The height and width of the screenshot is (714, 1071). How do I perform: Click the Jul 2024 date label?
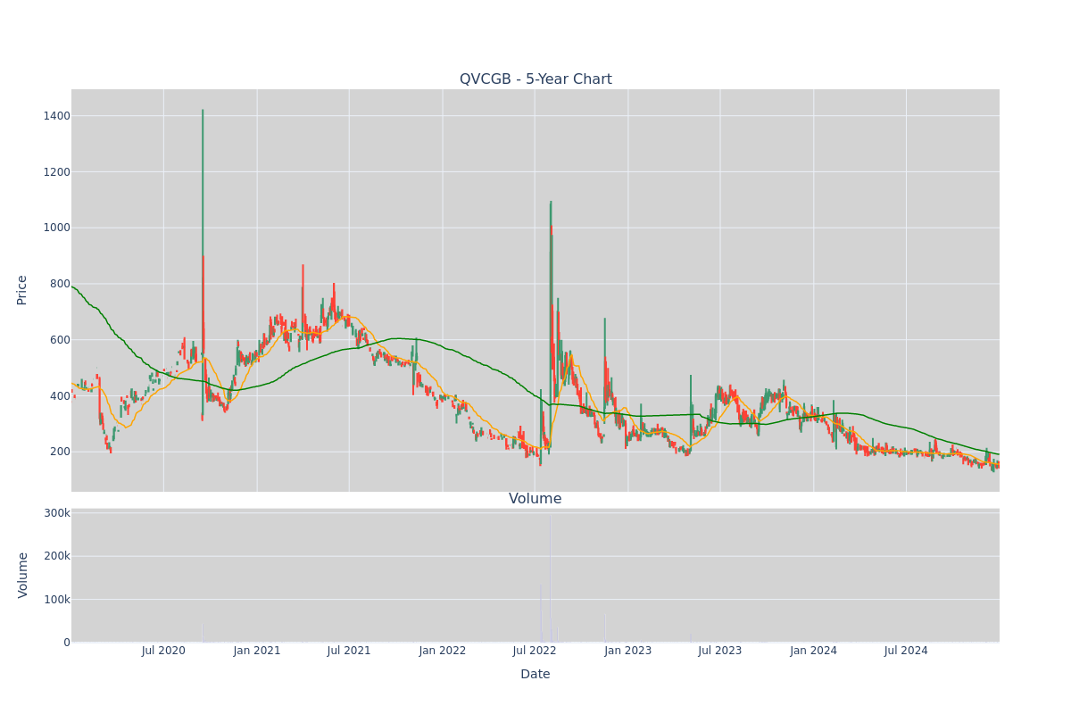tap(906, 651)
